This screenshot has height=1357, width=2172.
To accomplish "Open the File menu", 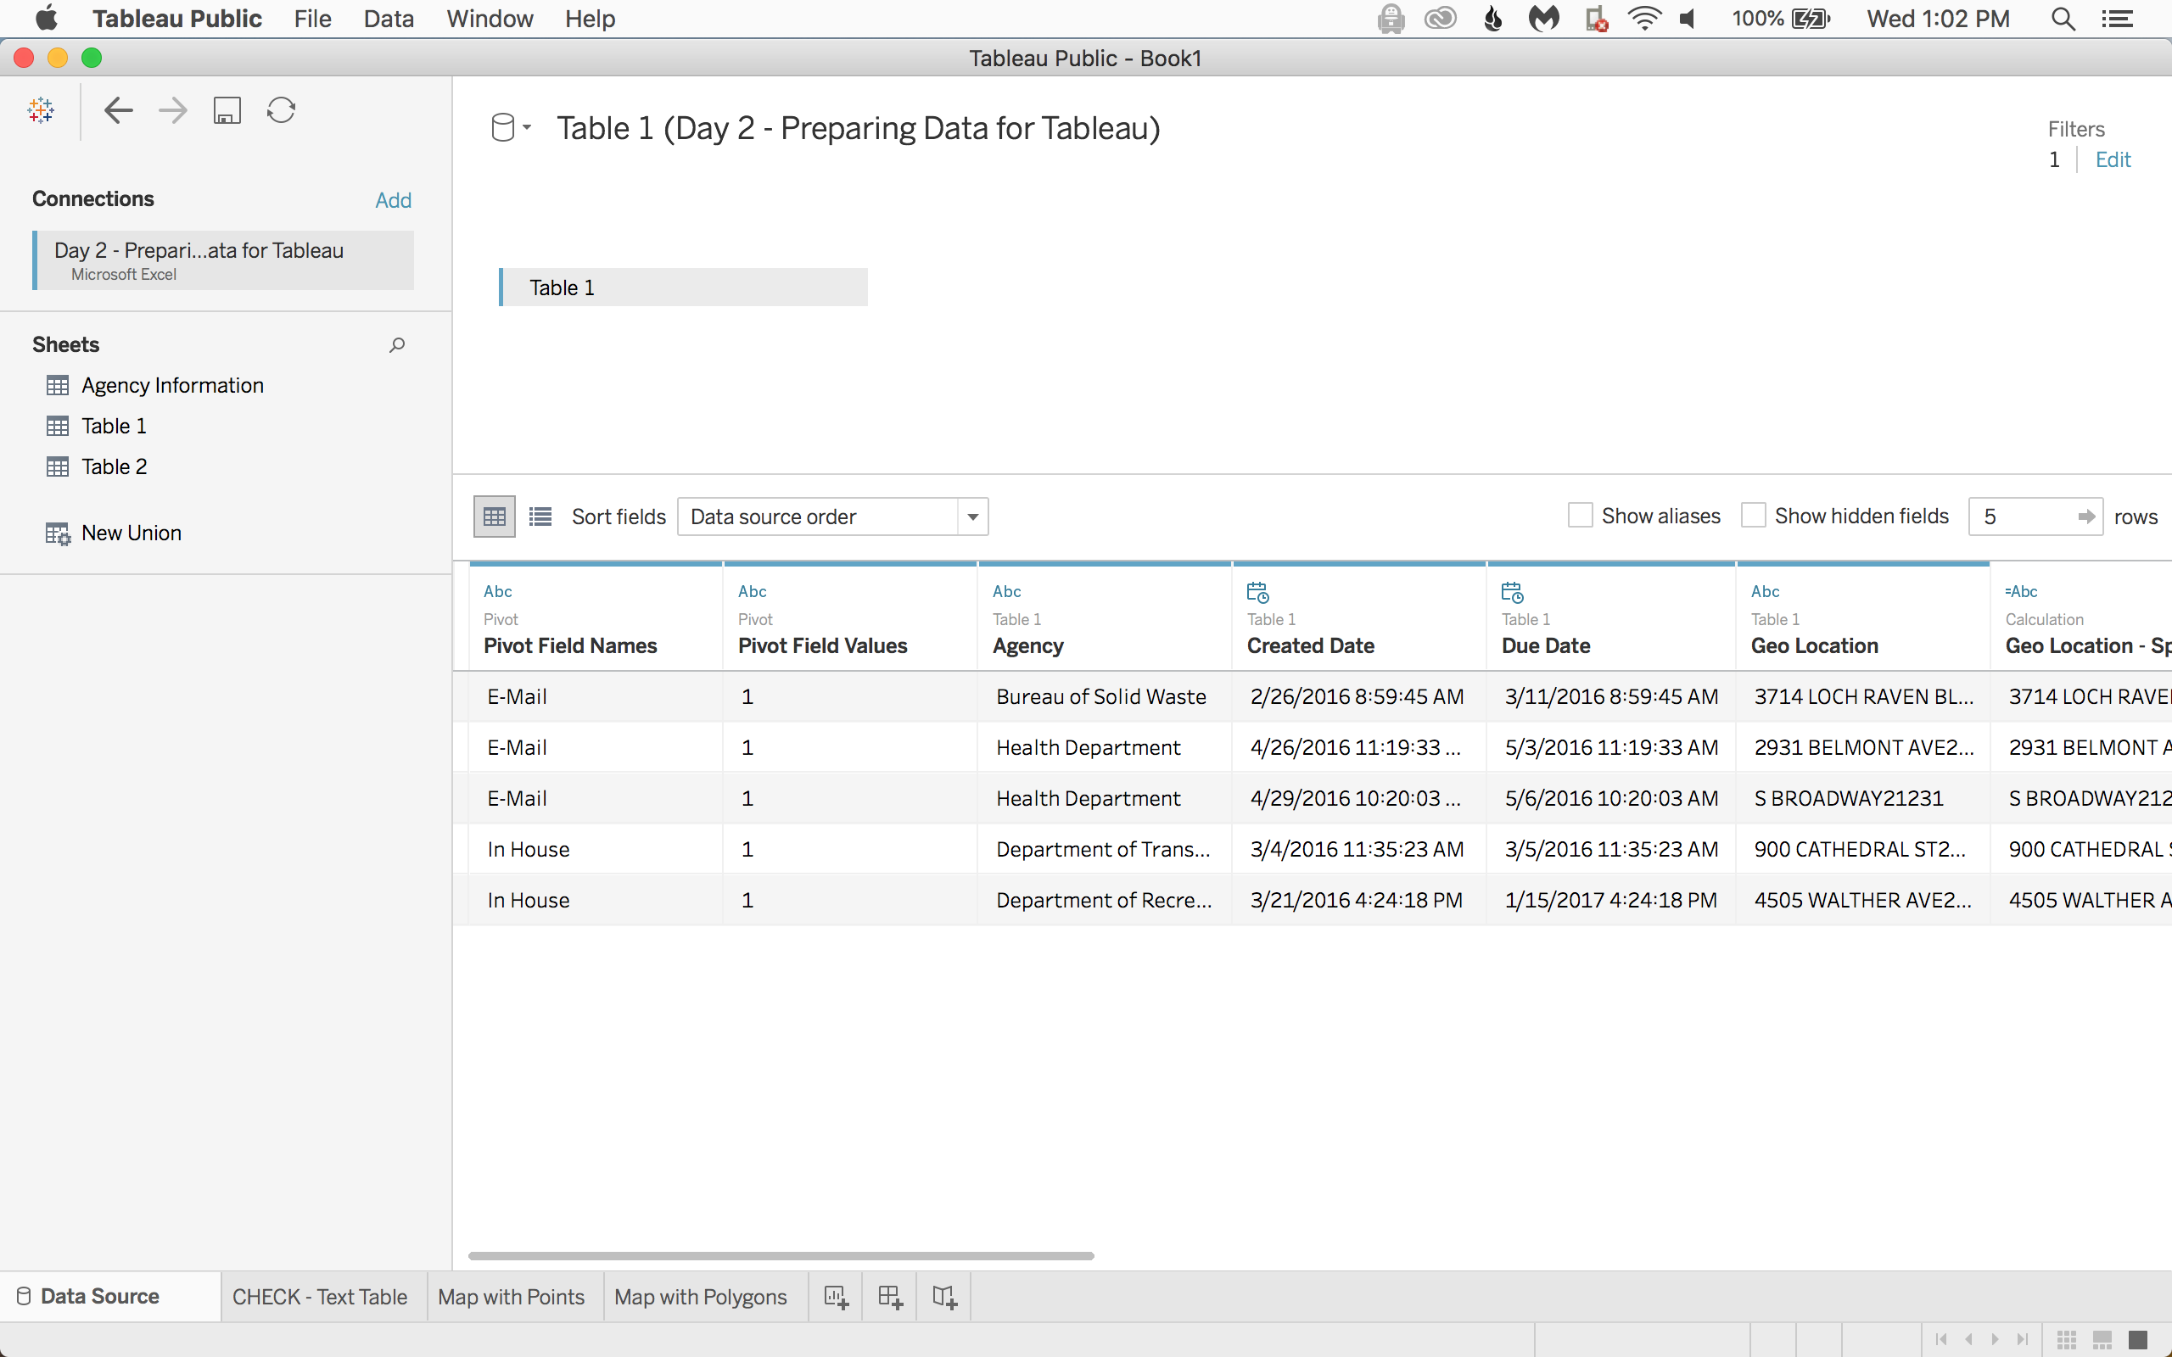I will pos(312,19).
